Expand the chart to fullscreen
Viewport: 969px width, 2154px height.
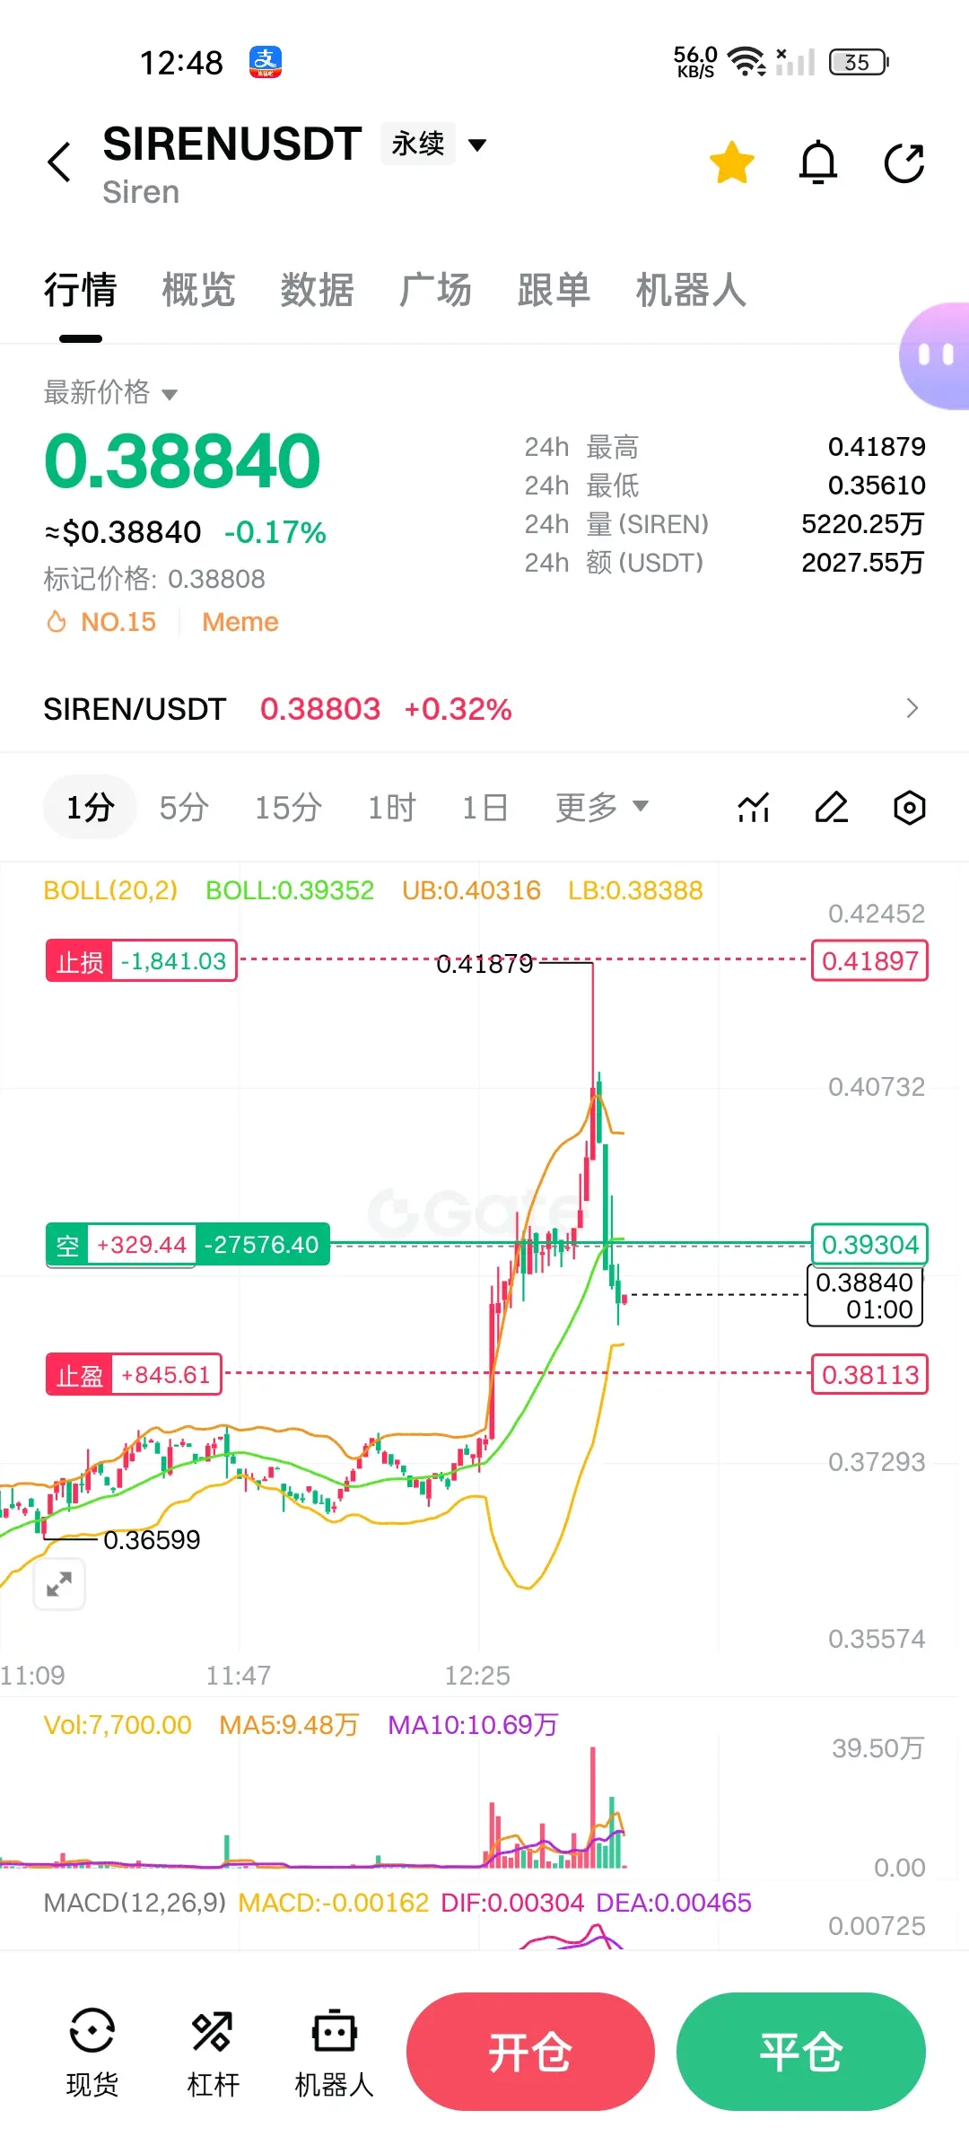point(59,1584)
